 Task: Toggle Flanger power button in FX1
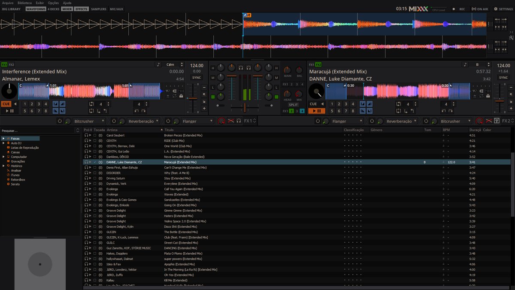(168, 121)
